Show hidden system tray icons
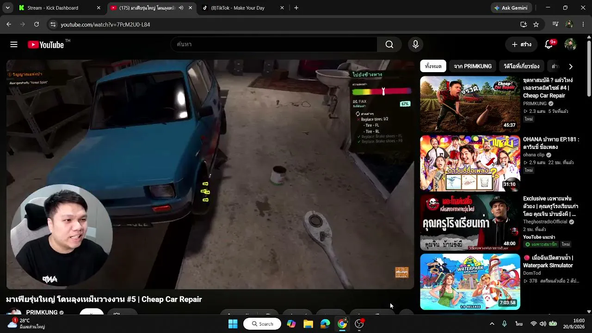Screen dimensions: 592x333 [x=492, y=324]
